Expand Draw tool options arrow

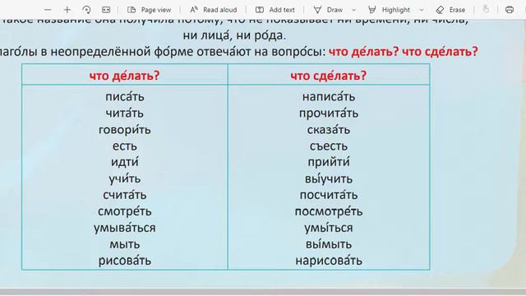click(x=353, y=10)
